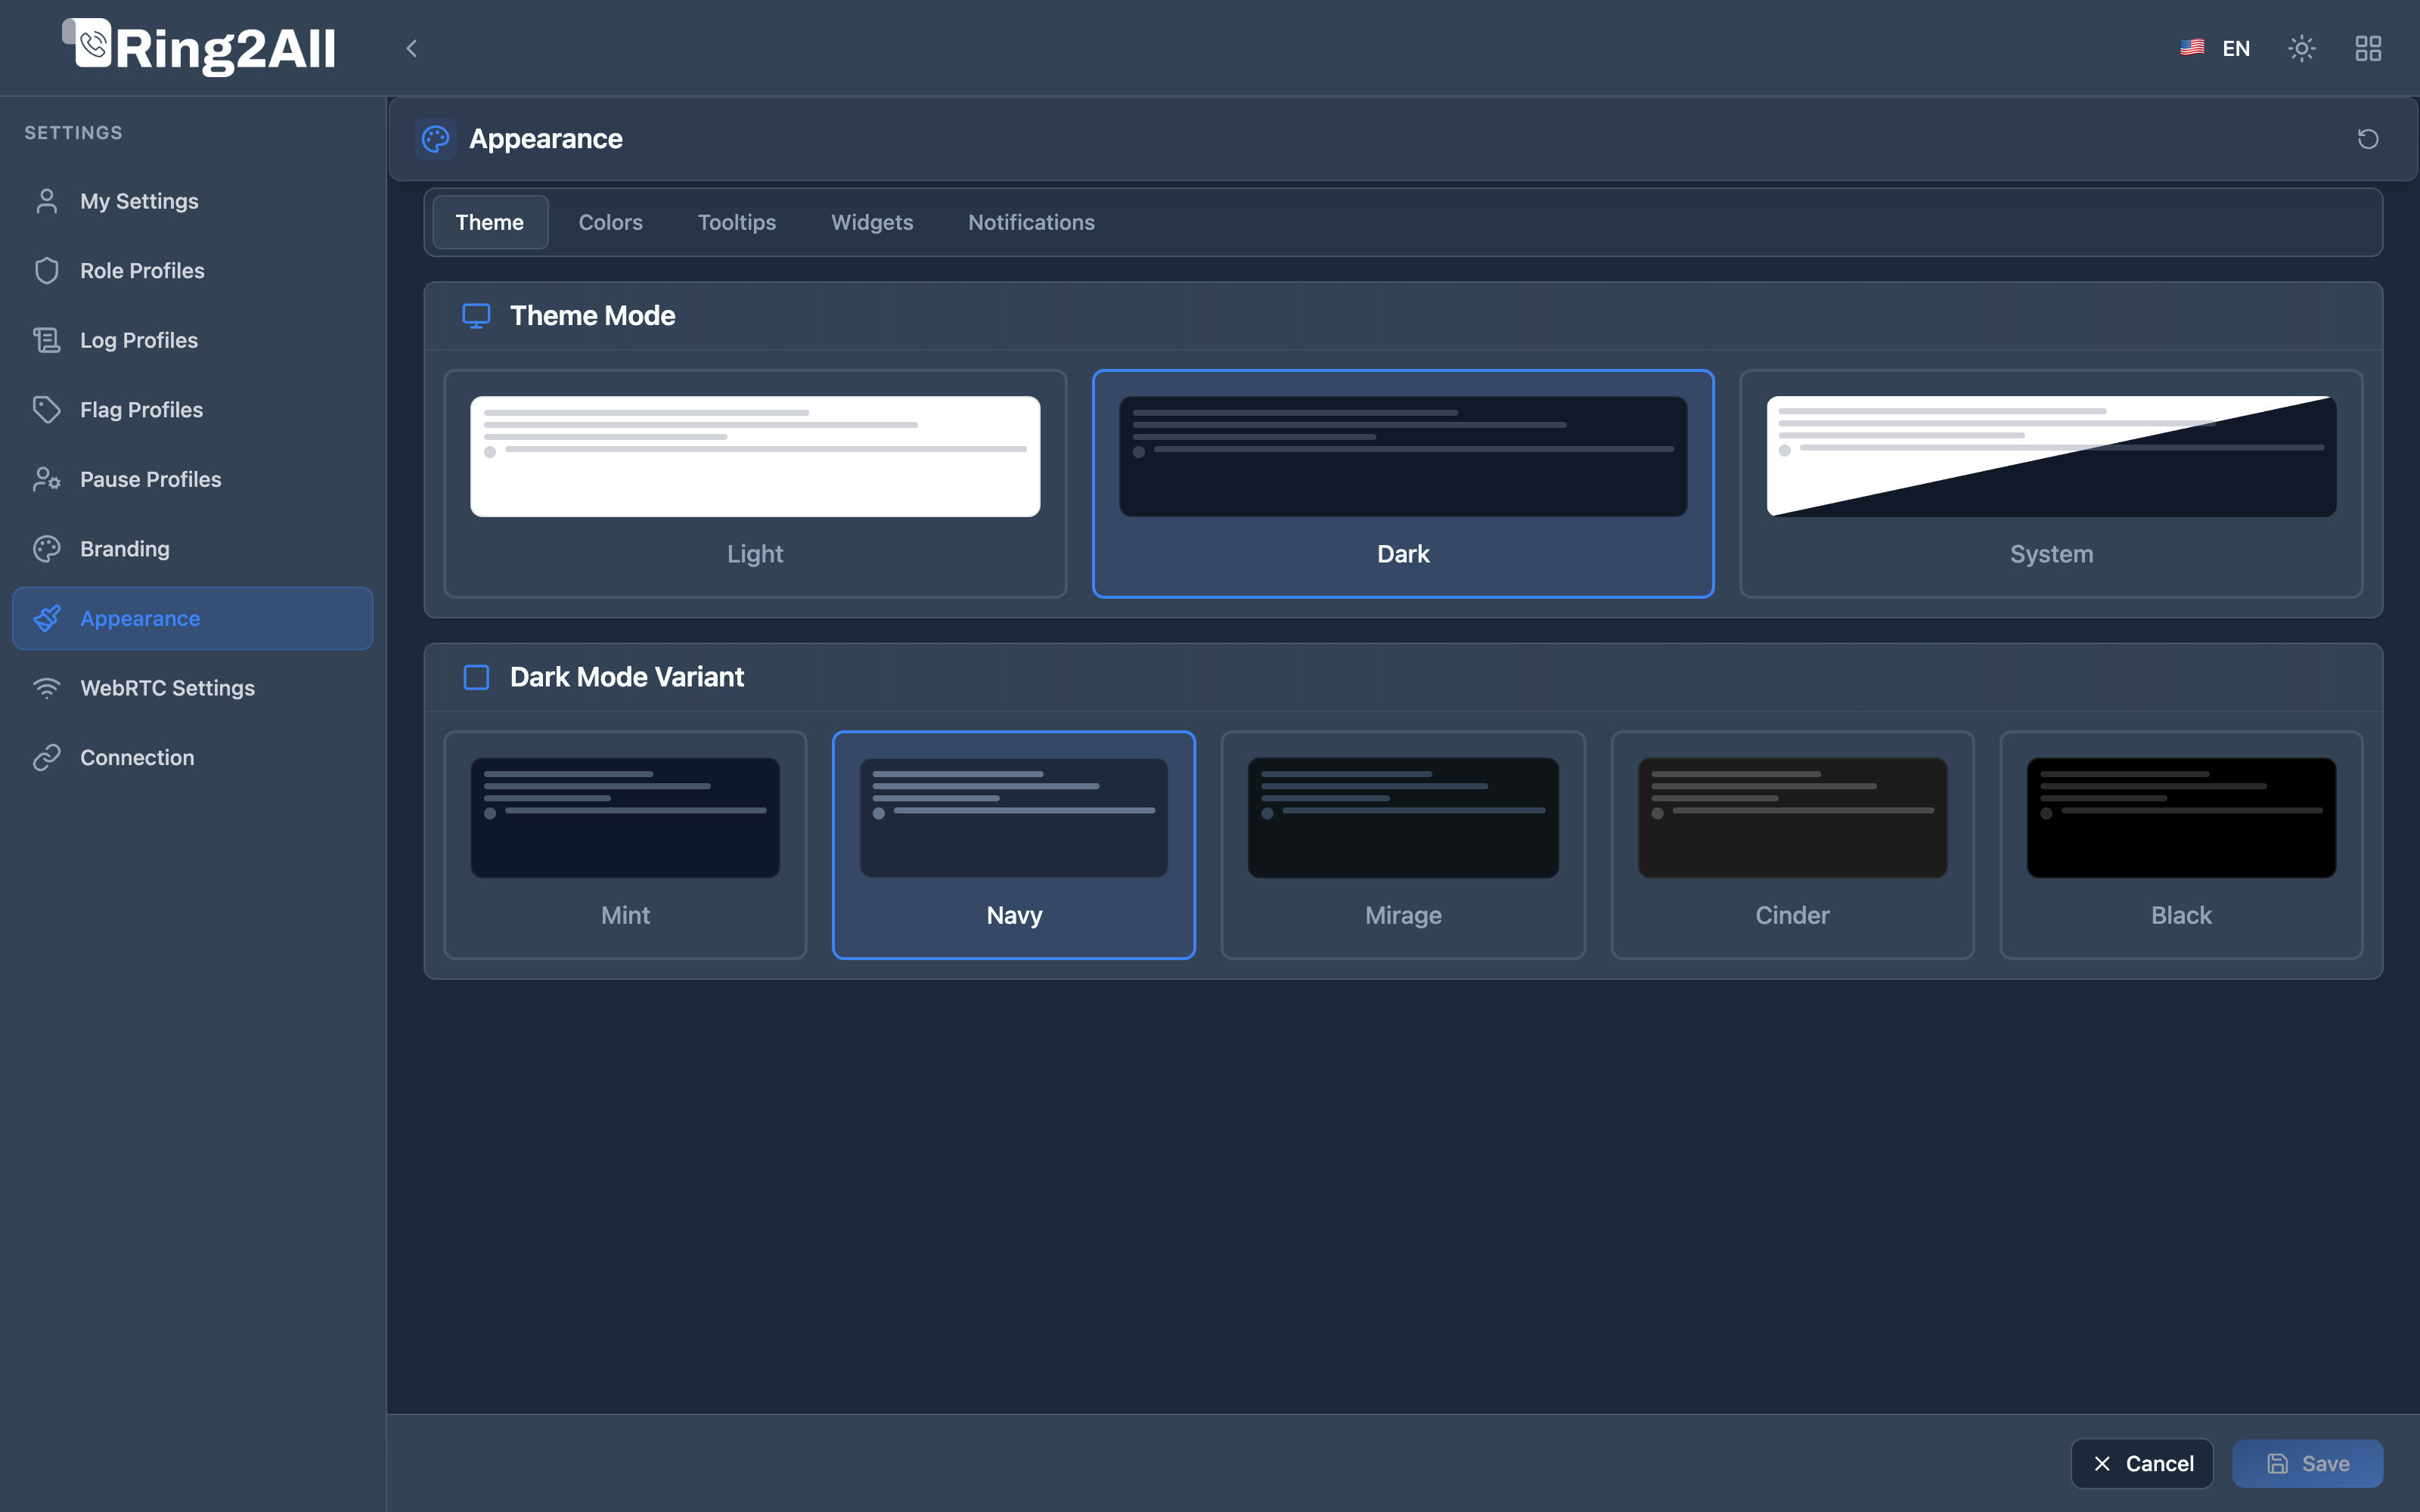Switch to the Colors tab

coord(610,222)
